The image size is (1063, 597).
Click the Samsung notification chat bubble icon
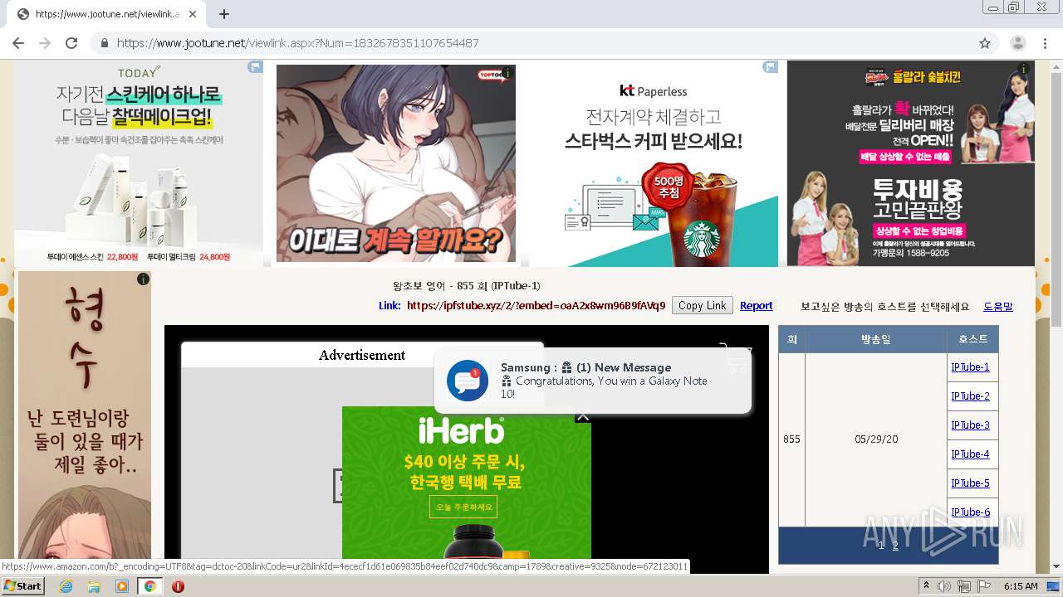pos(468,381)
